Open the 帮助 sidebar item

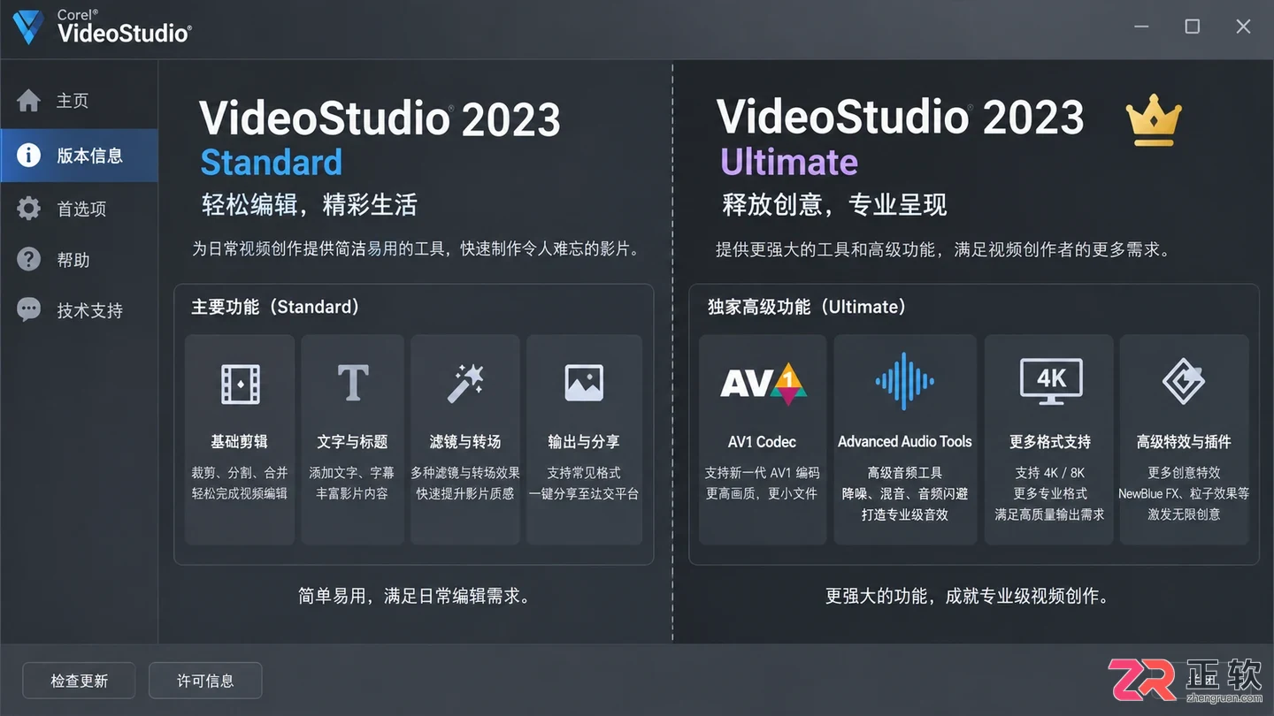pos(79,260)
